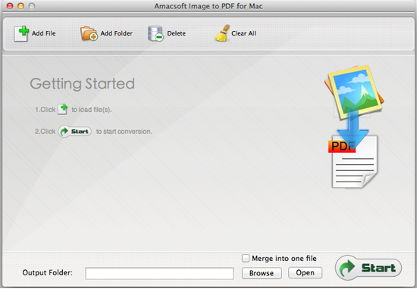The width and height of the screenshot is (417, 292).
Task: Click the 'Output Folder:' label
Action: 47,272
